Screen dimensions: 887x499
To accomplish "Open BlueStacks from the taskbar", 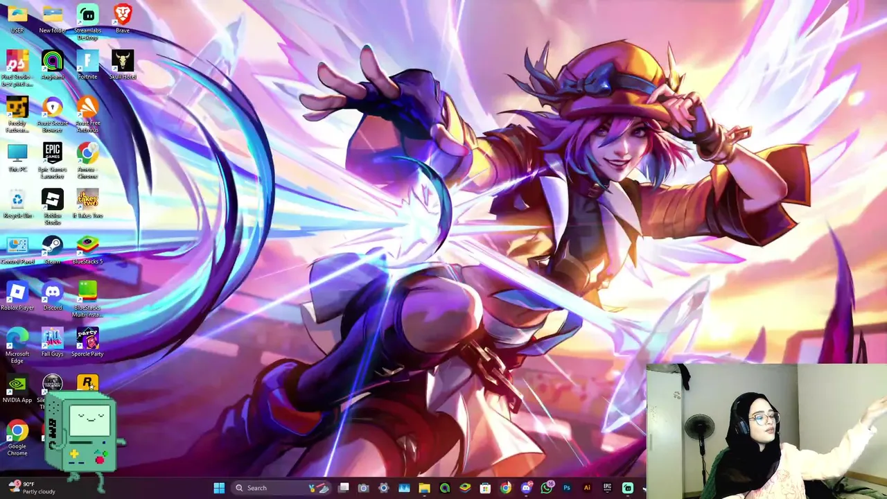I will (x=465, y=488).
